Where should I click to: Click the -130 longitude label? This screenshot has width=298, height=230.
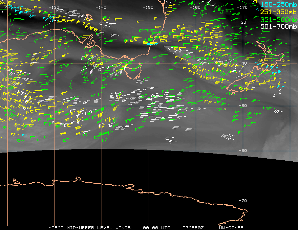[54, 7]
